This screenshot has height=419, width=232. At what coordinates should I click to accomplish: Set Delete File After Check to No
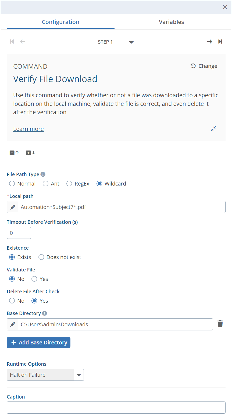tap(12, 301)
